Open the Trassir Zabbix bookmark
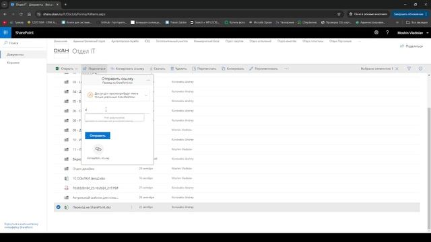This screenshot has height=242, width=431. 176,22
